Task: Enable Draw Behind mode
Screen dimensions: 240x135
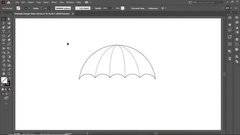Action: tap(6, 94)
